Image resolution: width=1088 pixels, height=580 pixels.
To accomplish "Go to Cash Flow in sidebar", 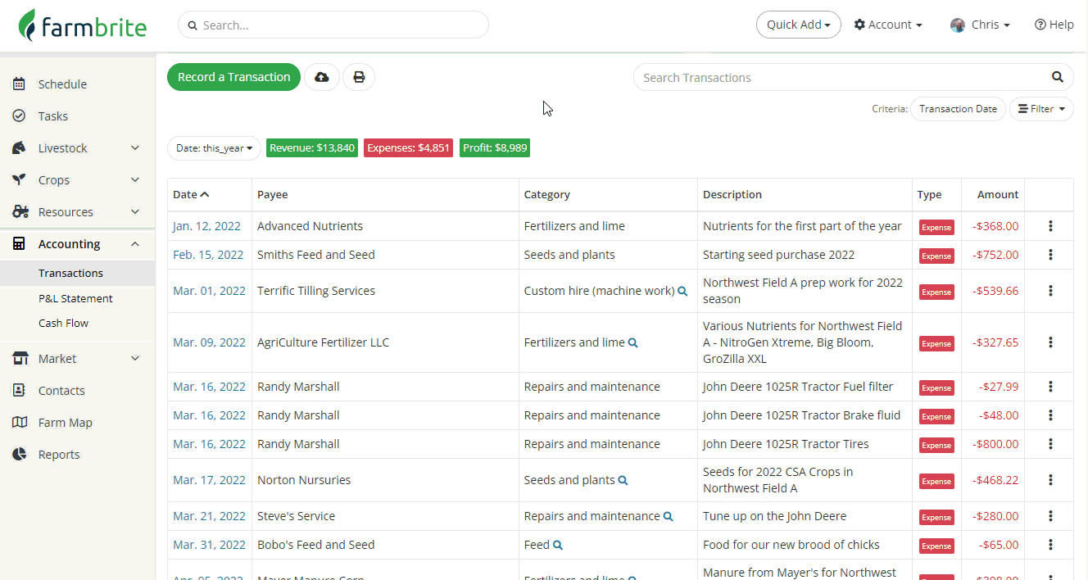I will 63,323.
